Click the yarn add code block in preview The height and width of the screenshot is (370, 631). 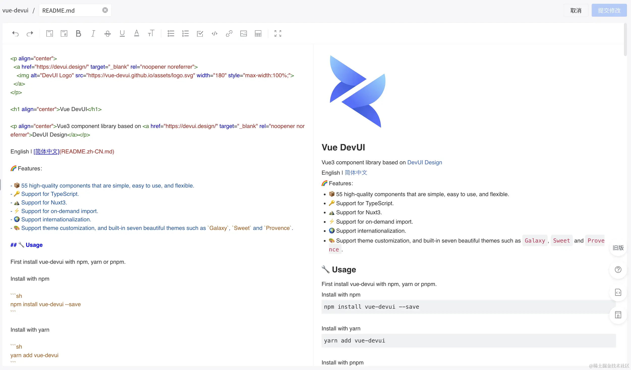[468, 340]
